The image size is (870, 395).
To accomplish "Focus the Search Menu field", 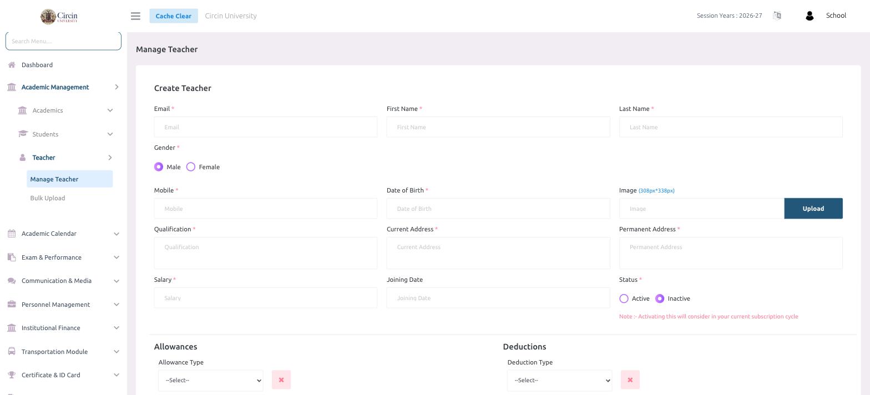I will 63,41.
